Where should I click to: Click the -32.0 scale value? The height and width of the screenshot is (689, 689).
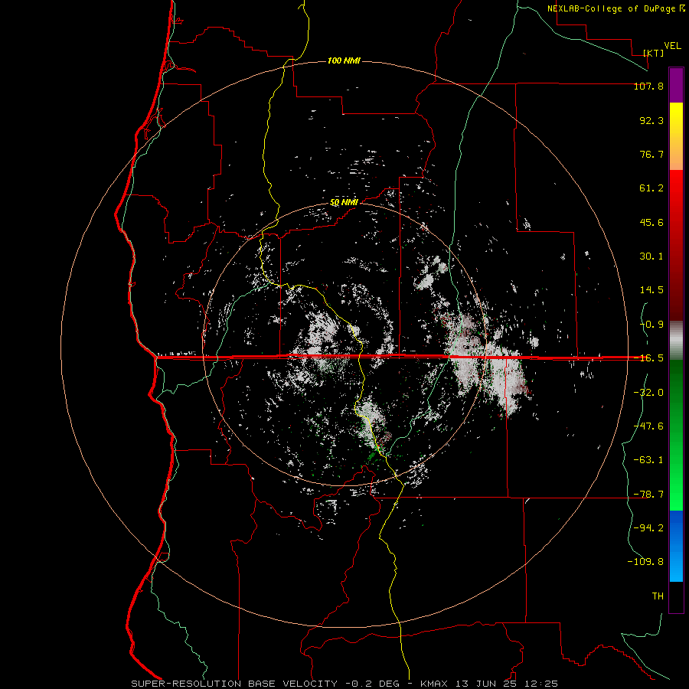point(648,393)
